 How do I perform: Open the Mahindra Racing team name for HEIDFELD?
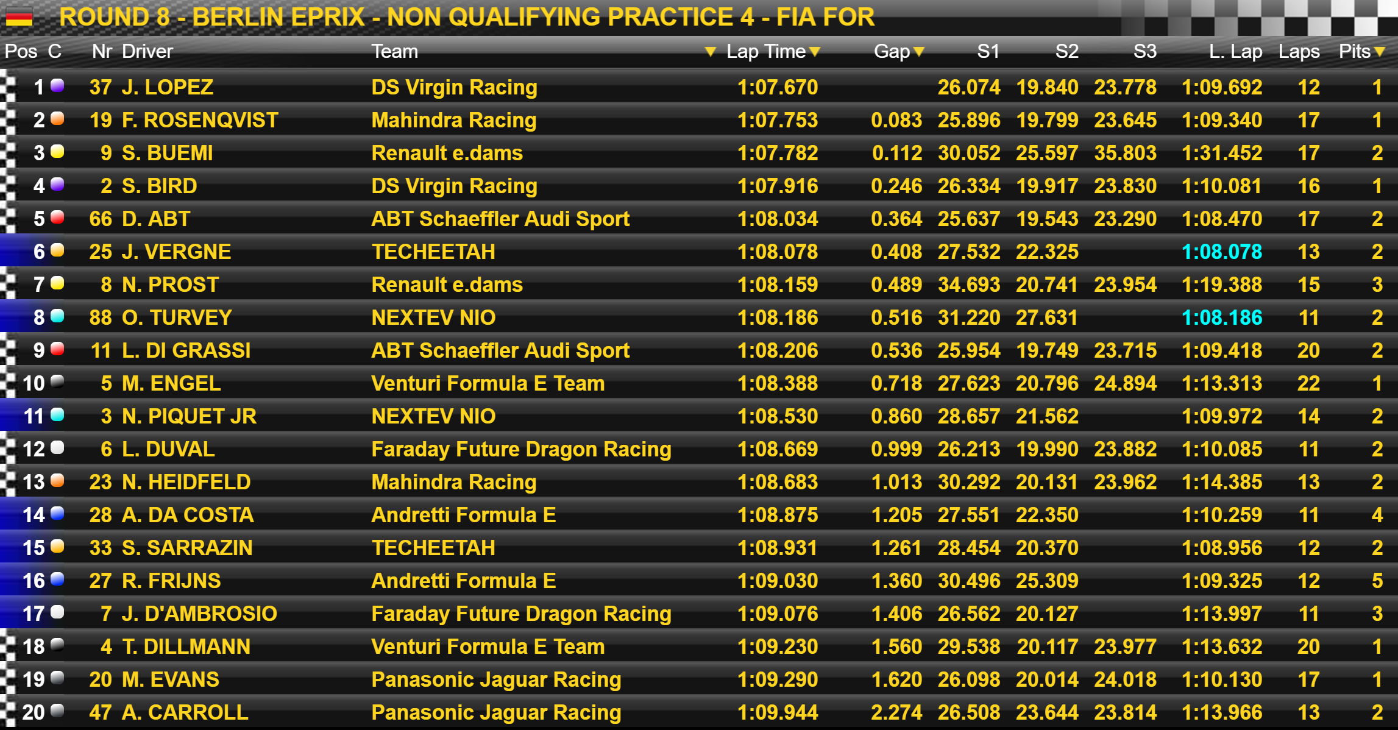pyautogui.click(x=454, y=482)
